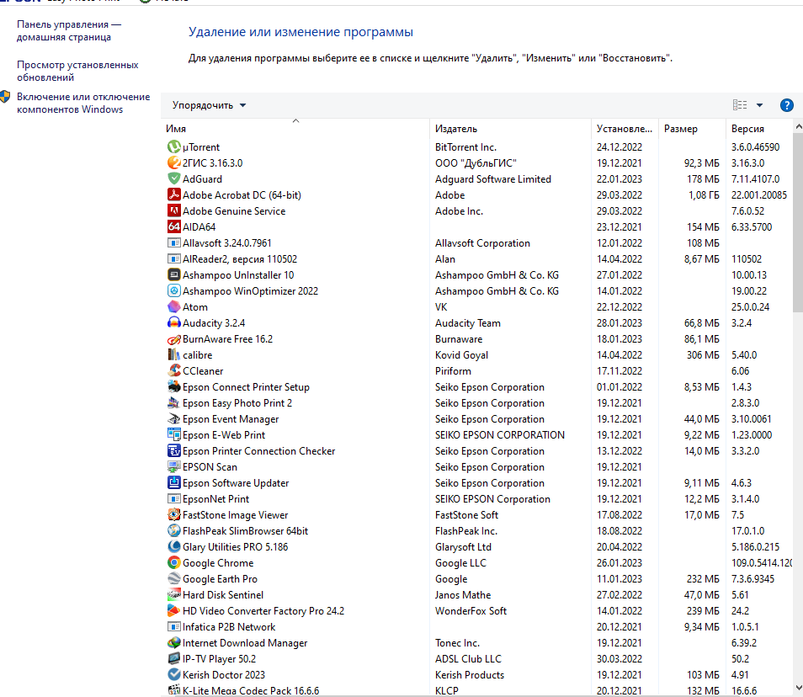Screen dimensions: 803x697
Task: Click the µTorrent program icon
Action: 174,147
